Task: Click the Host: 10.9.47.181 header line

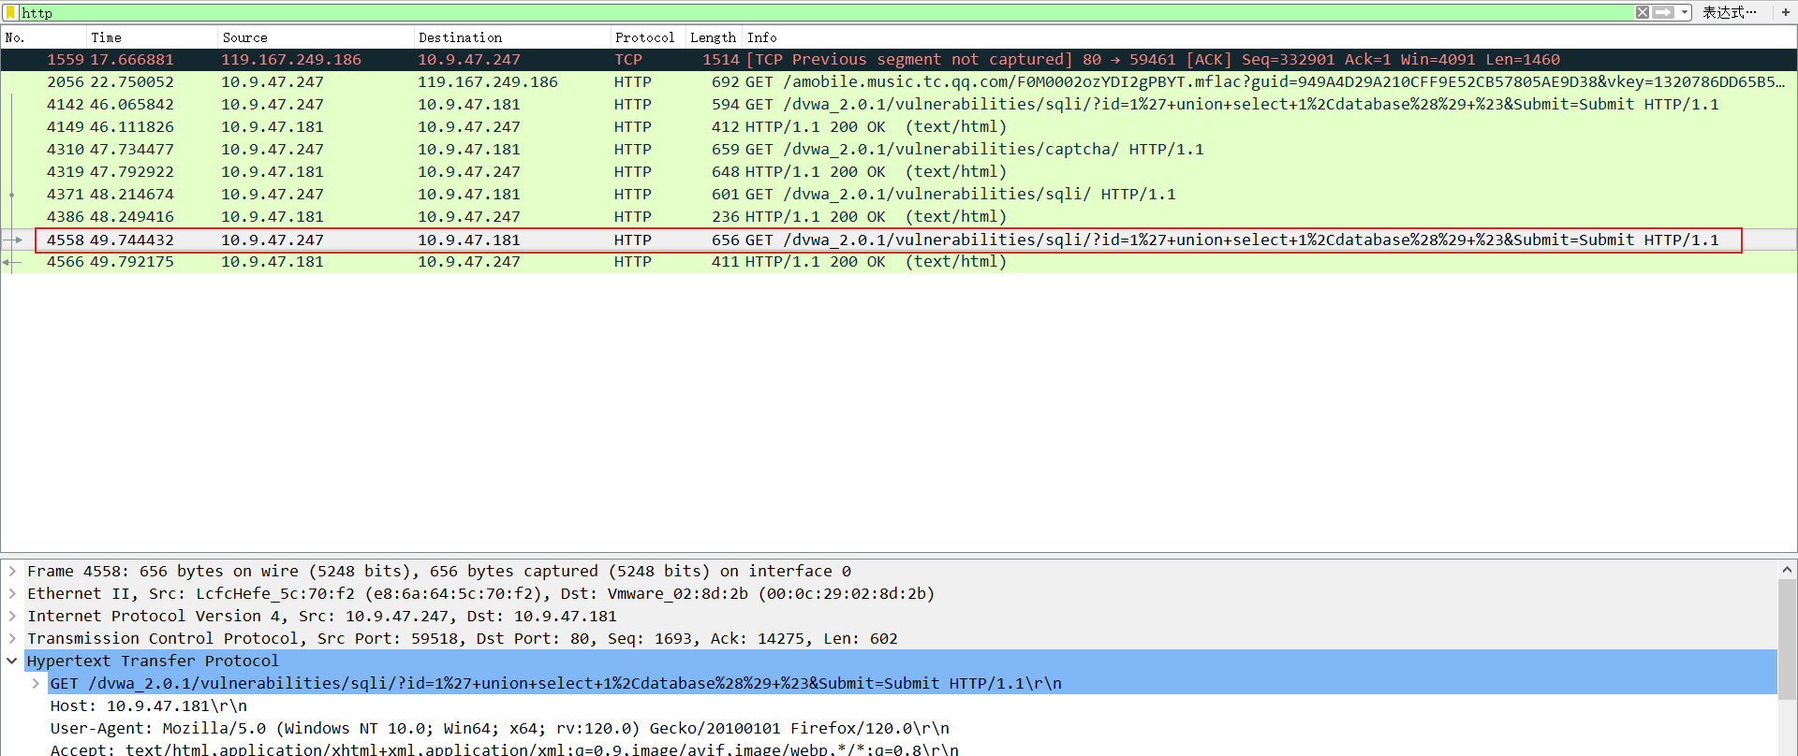Action: pos(149,705)
